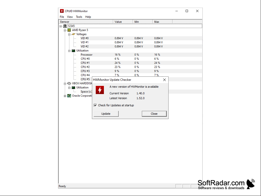This screenshot has height=196, width=261.
Task: Select the VID #0 row
Action: (x=141, y=38)
